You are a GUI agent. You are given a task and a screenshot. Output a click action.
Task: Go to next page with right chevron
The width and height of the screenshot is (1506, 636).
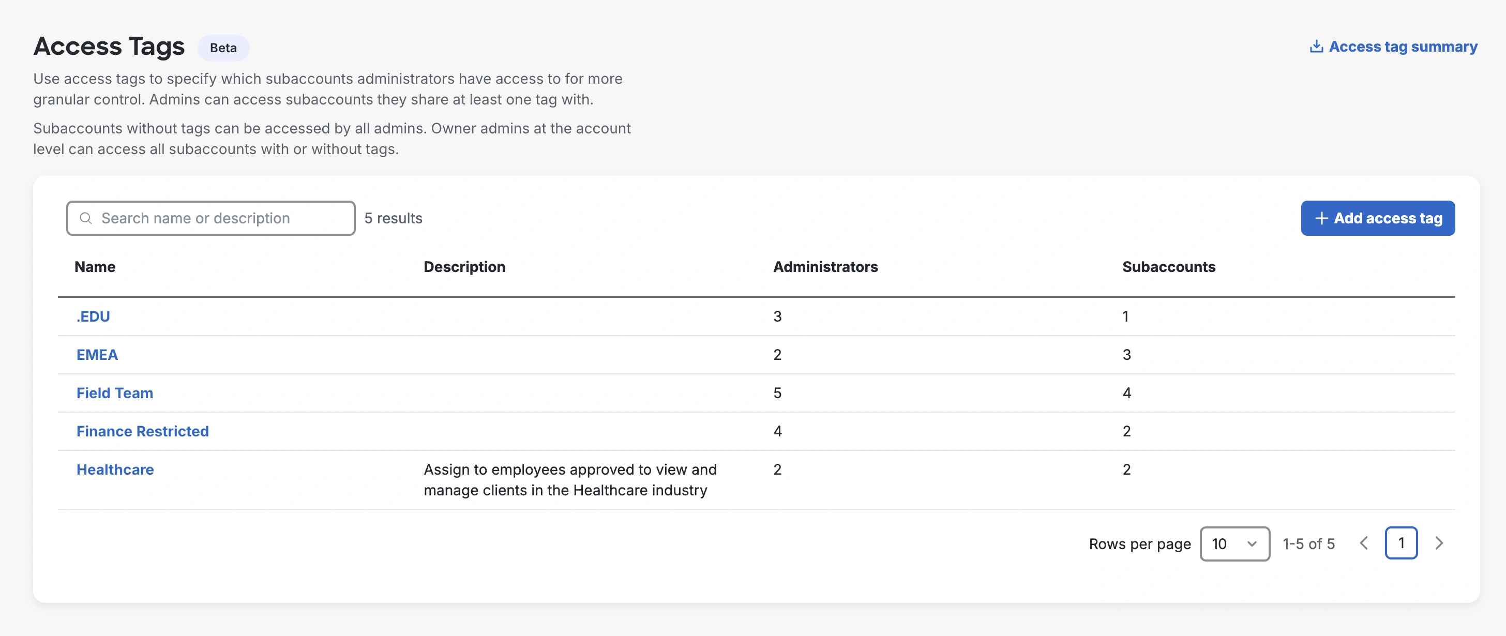[x=1439, y=543]
